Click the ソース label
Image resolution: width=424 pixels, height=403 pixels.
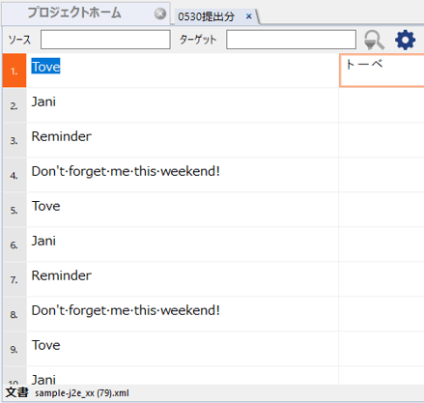[19, 40]
